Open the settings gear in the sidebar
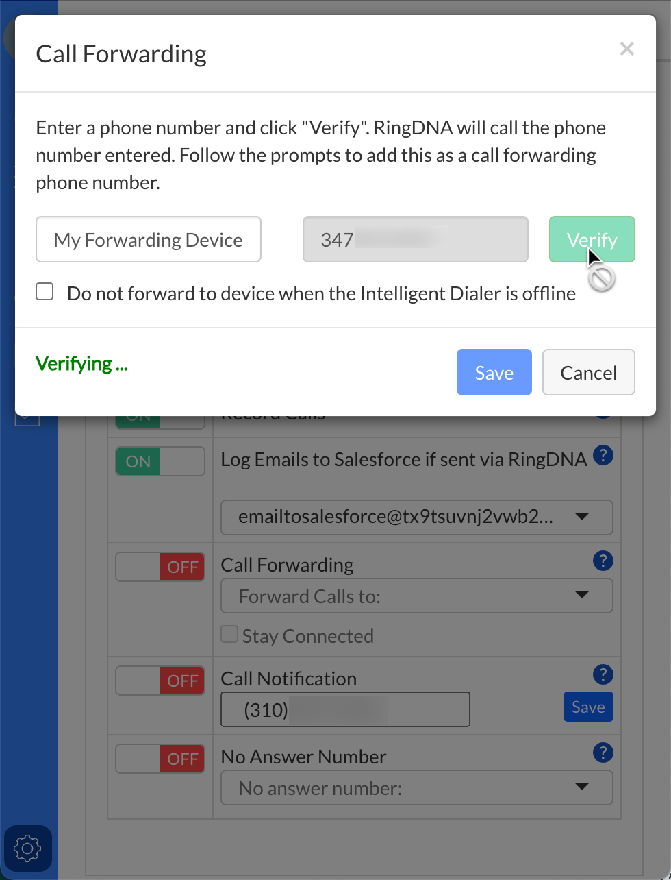Screen dimensions: 671x880 (27, 848)
